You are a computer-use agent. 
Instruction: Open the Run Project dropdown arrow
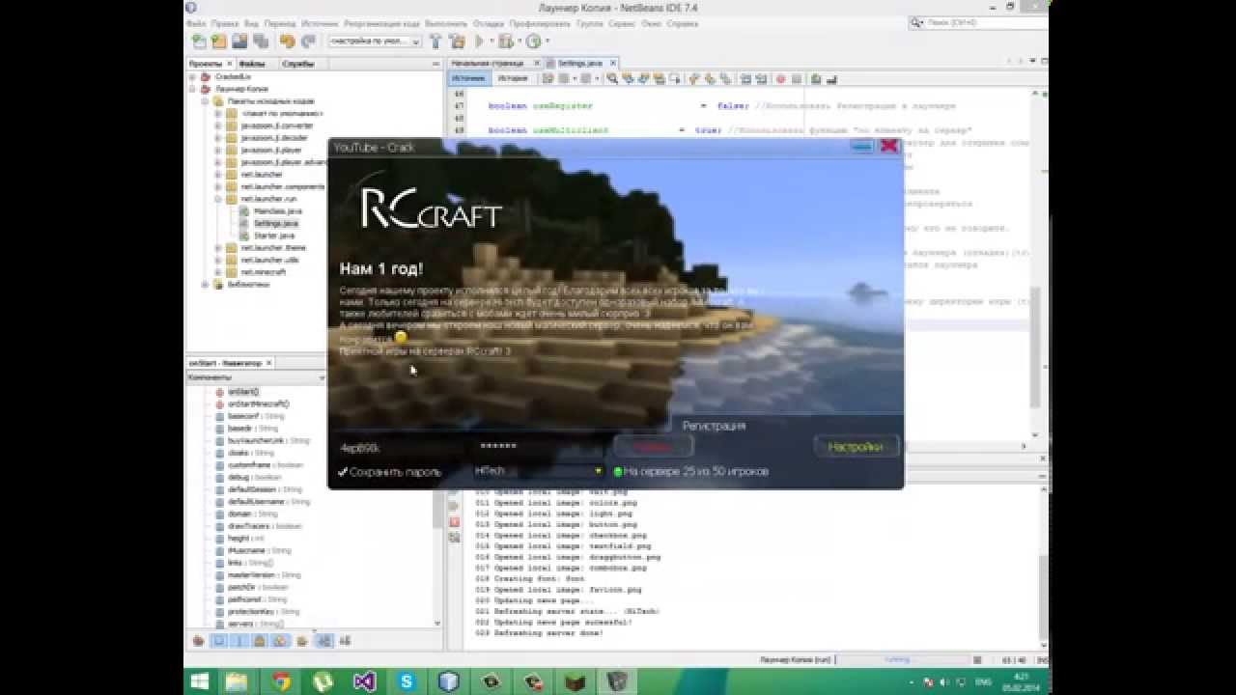(492, 42)
